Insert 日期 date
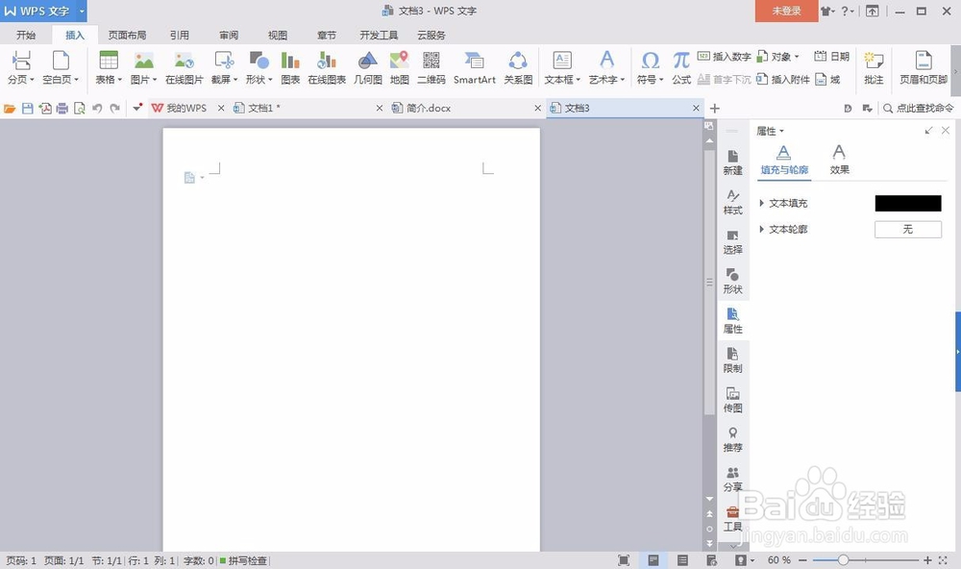961x569 pixels. pyautogui.click(x=831, y=57)
